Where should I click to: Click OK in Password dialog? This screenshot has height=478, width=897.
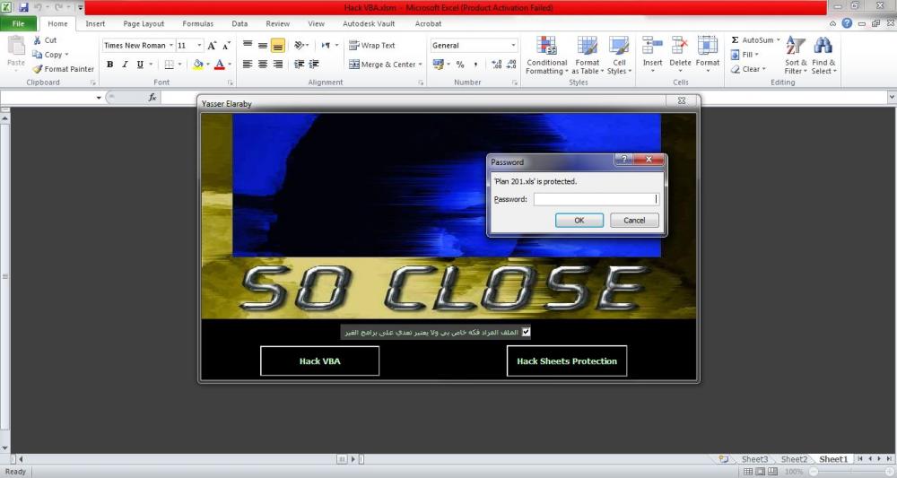(x=579, y=220)
